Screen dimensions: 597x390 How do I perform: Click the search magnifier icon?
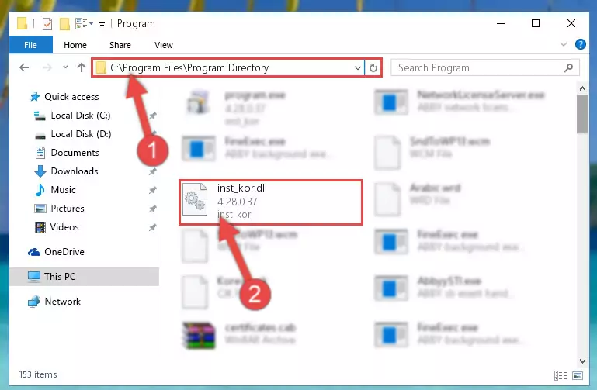(x=568, y=67)
